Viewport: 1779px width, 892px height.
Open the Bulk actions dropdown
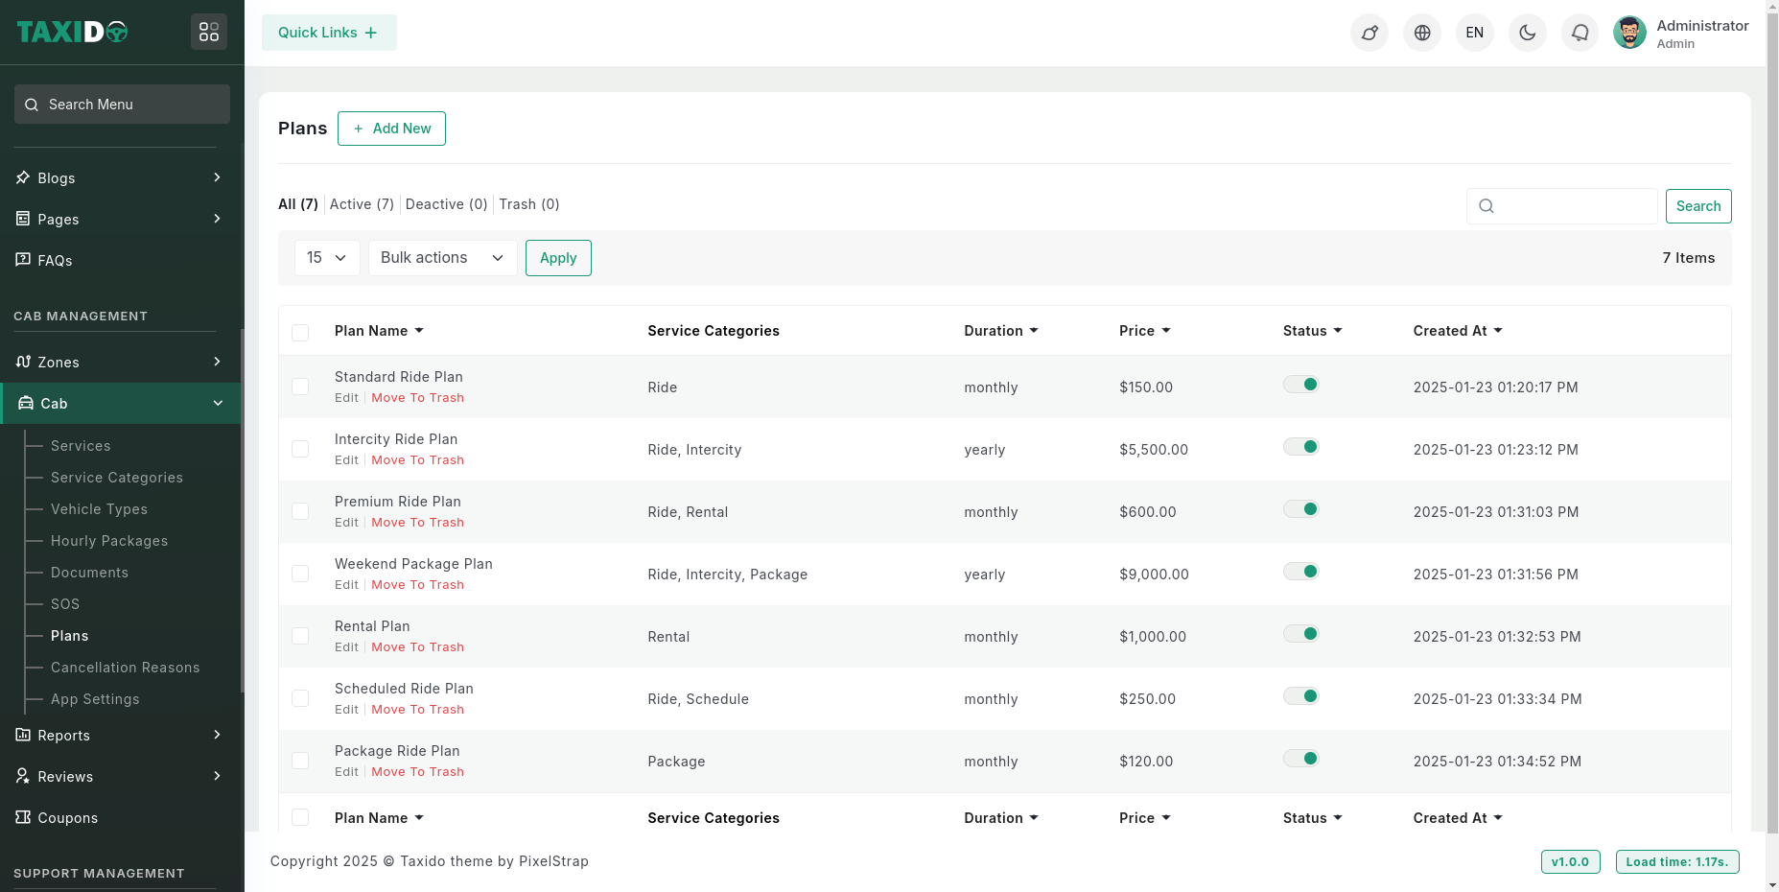click(x=442, y=258)
